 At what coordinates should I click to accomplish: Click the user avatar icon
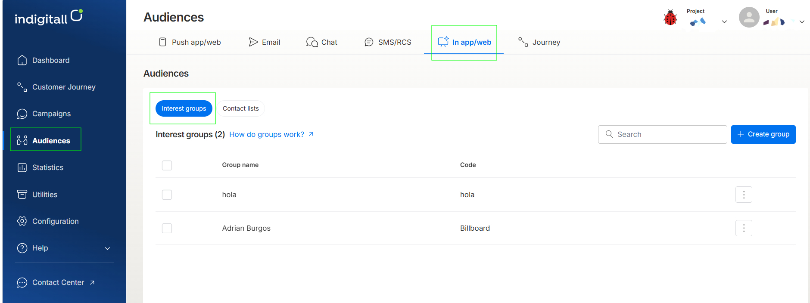[749, 17]
